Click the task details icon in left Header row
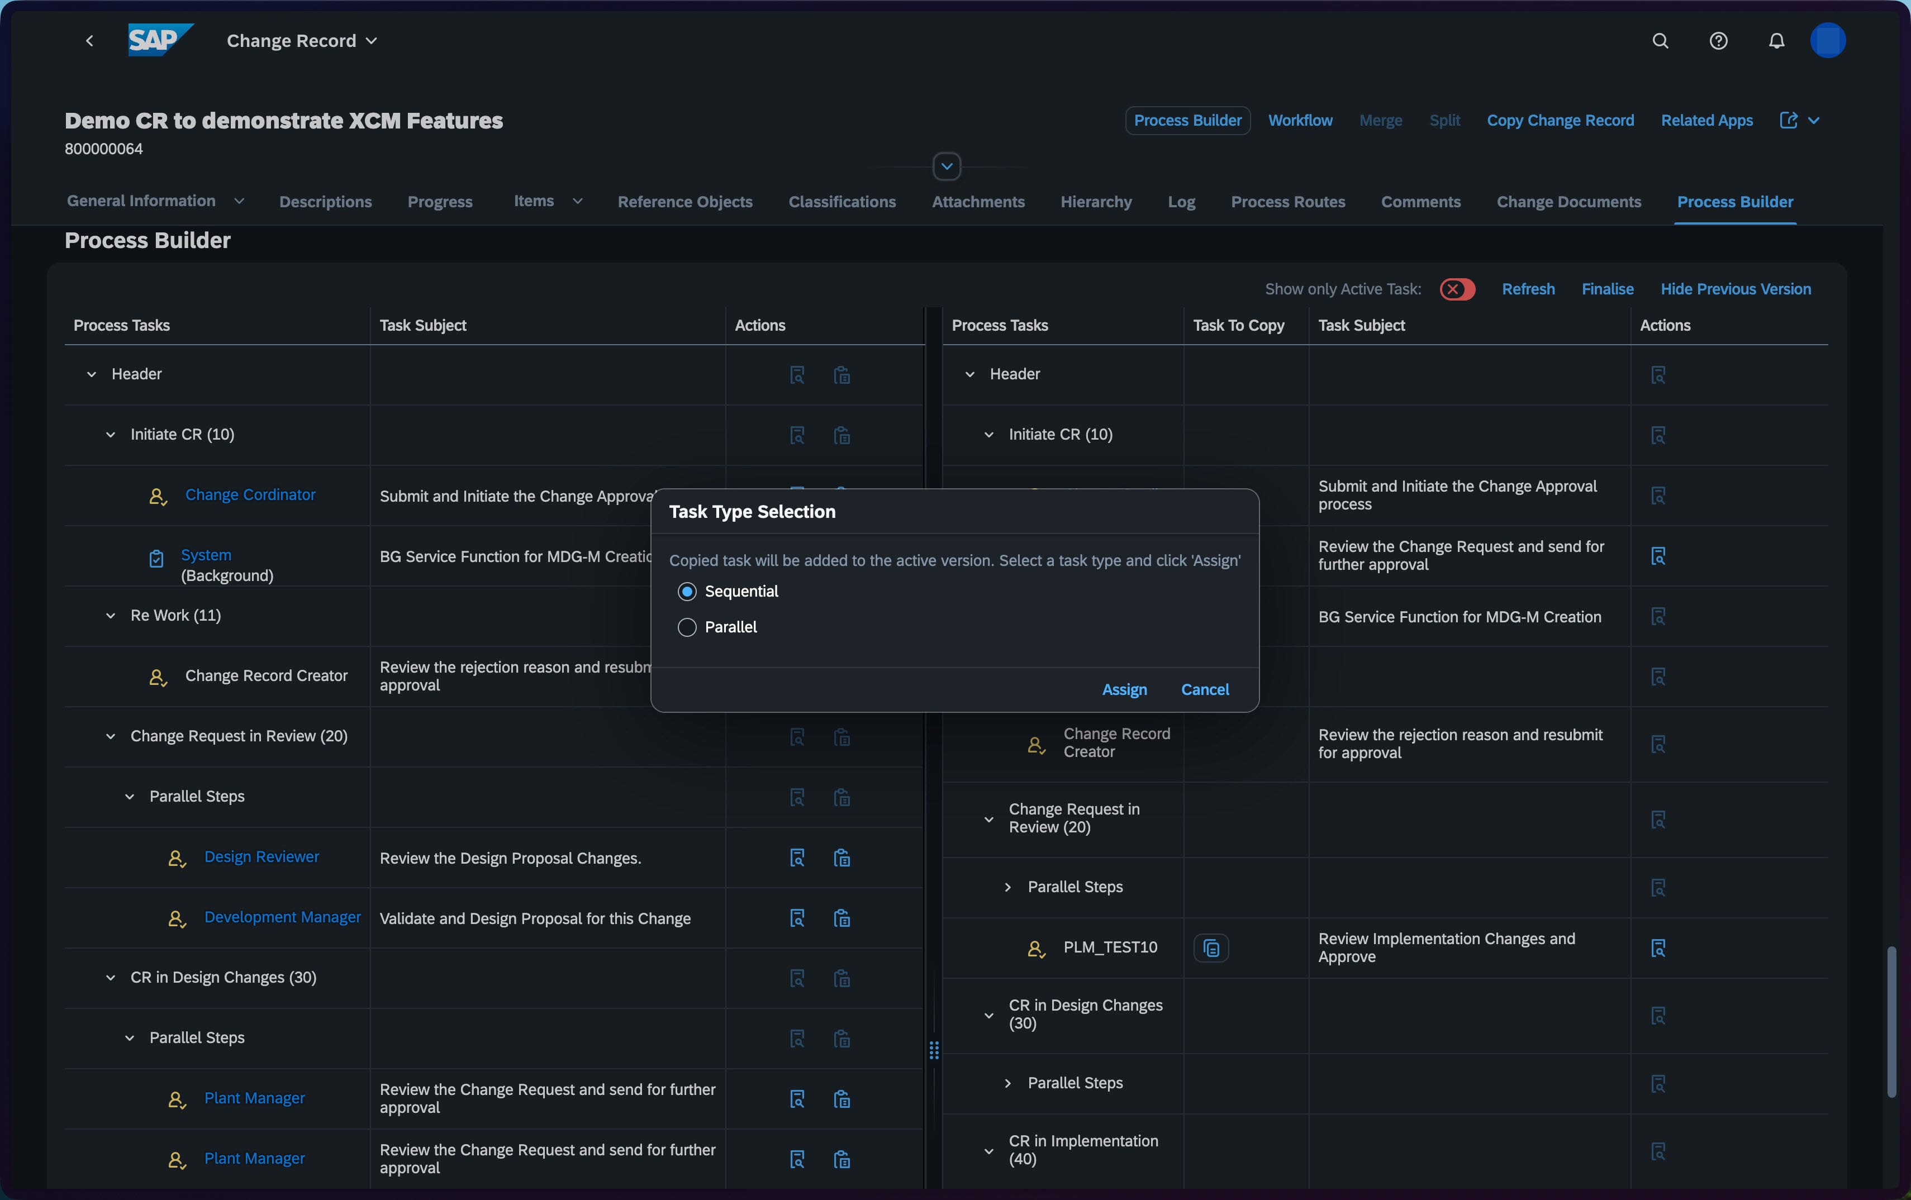Screen dimensions: 1911x1200 pos(797,375)
